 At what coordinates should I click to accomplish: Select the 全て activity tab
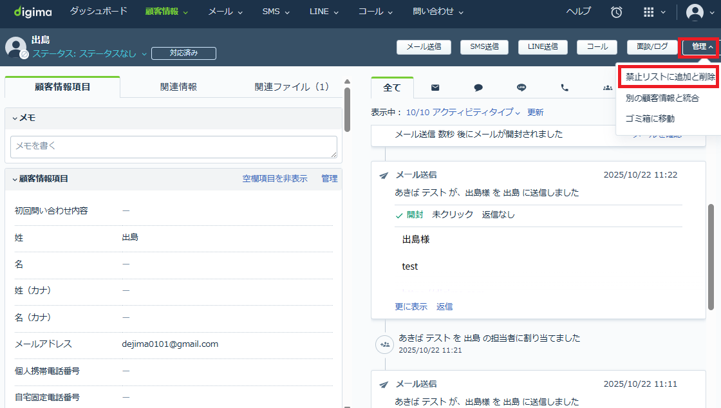[x=392, y=88]
